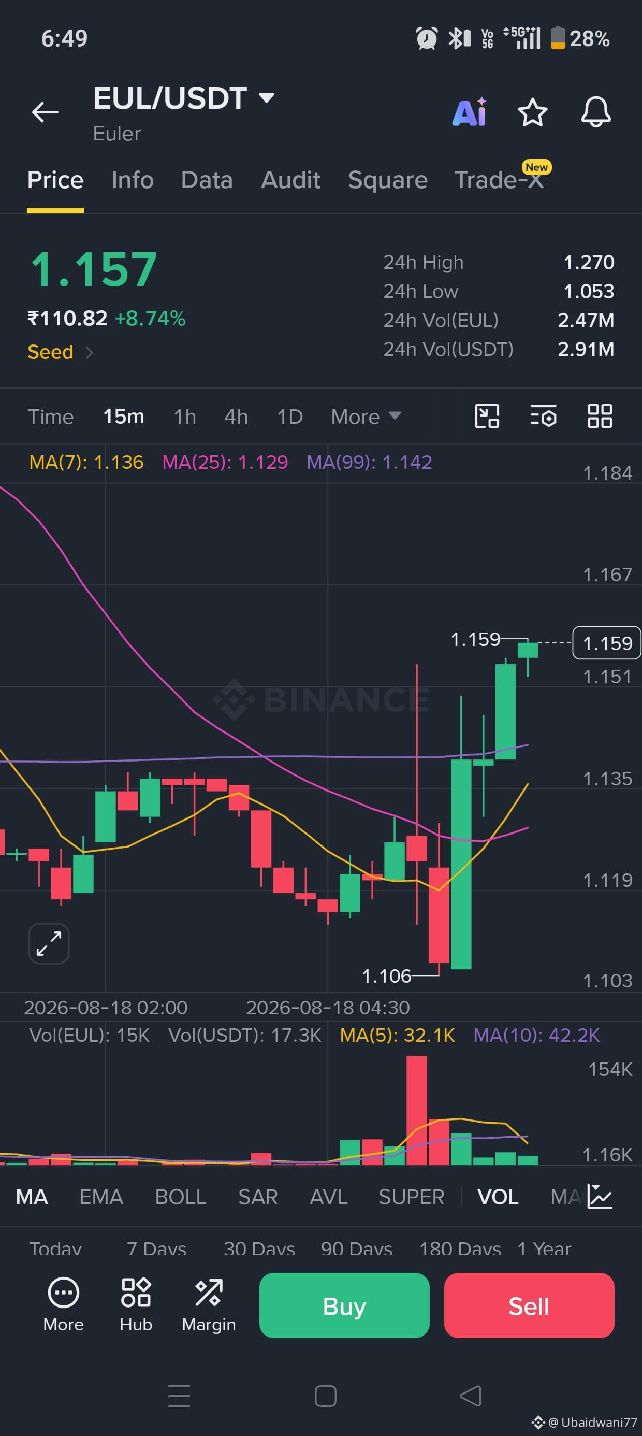The image size is (642, 1436).
Task: Open the Hub icon
Action: (136, 1304)
